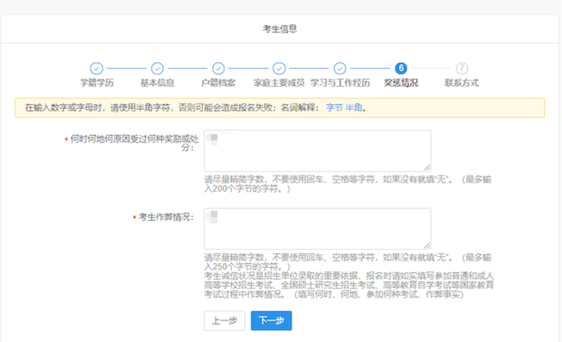Screen dimensions: 562x342
Task: Click the 考生诚信状况 notice paragraph
Action: coord(349,285)
